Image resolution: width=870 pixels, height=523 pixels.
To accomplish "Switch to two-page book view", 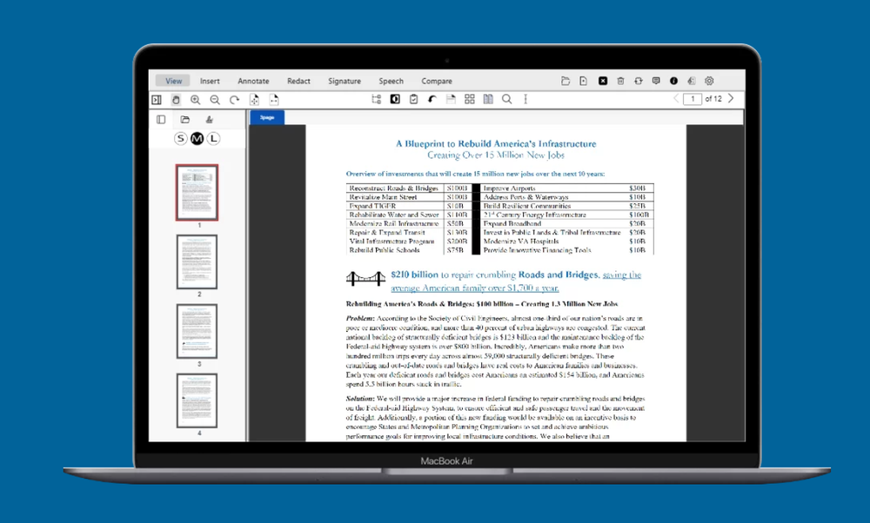I will tap(488, 99).
